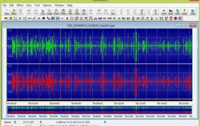
Task: Click the Copy toolbar icon
Action: tap(49, 12)
